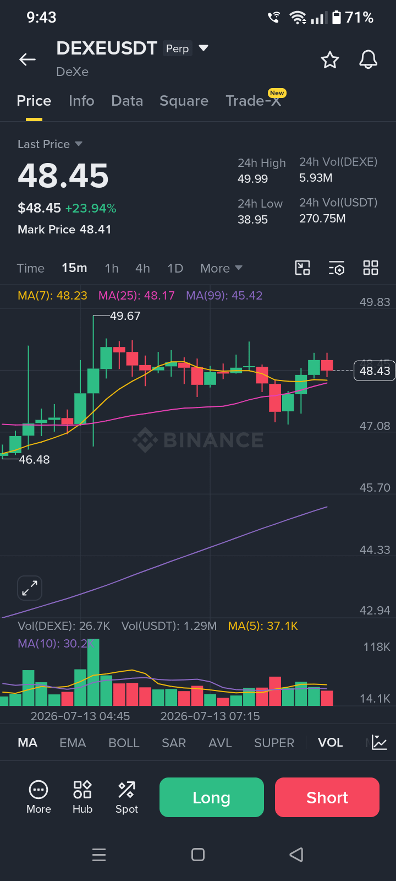Expand the Last Price dropdown

(79, 144)
